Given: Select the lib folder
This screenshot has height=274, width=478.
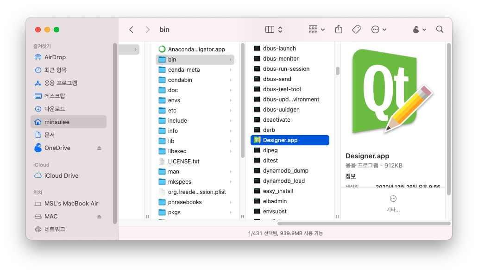Looking at the screenshot, I should coord(195,141).
